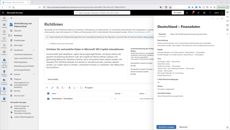Sort by the Modus column

click(143, 94)
